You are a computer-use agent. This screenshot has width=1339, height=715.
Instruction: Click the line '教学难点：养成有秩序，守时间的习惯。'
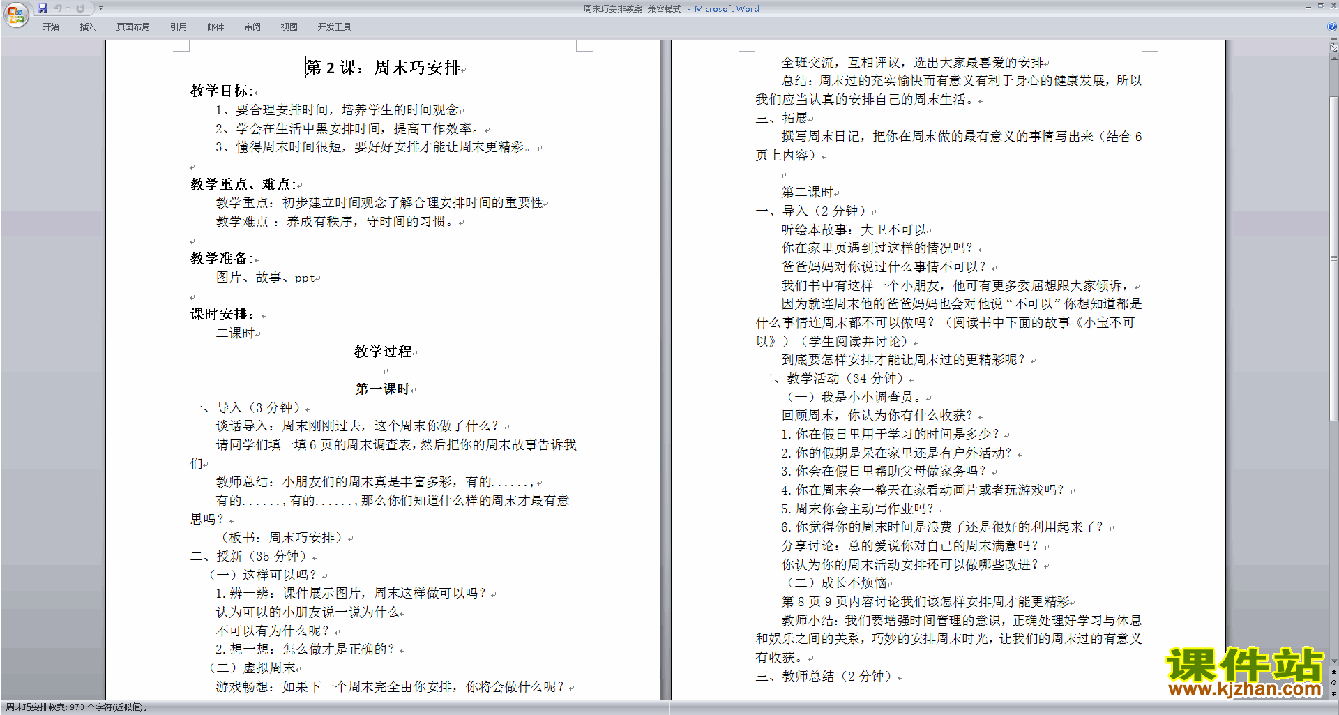336,221
